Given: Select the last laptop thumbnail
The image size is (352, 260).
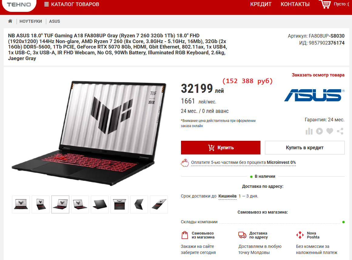Looking at the screenshot, I should 159,204.
